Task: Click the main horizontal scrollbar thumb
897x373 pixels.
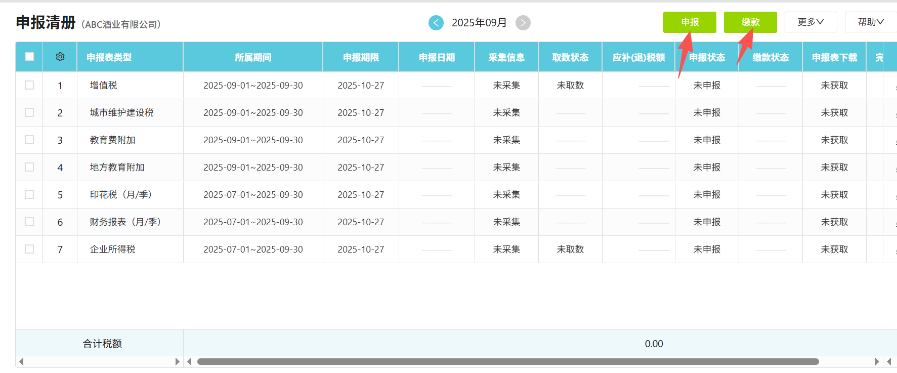Action: coord(508,361)
